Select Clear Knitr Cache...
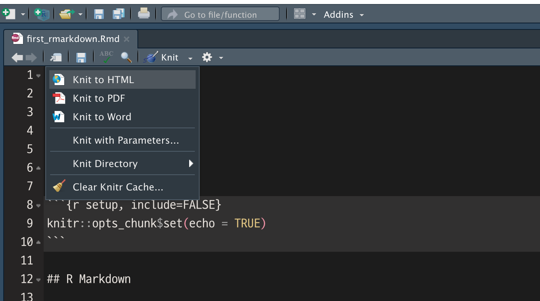Viewport: 540px width, 301px height. coord(122,187)
